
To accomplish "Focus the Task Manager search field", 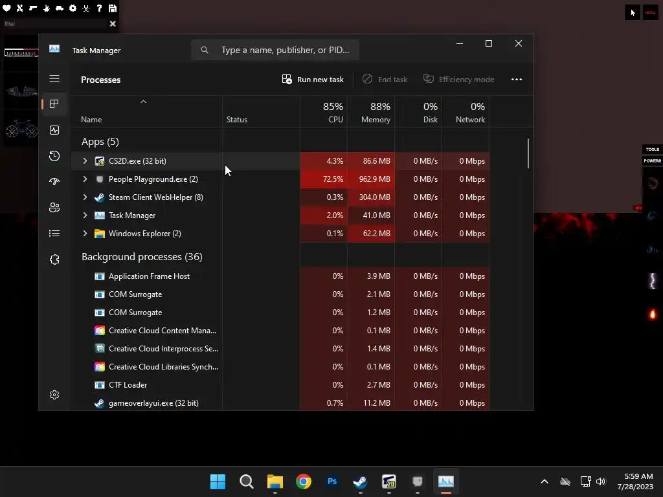I will [275, 50].
